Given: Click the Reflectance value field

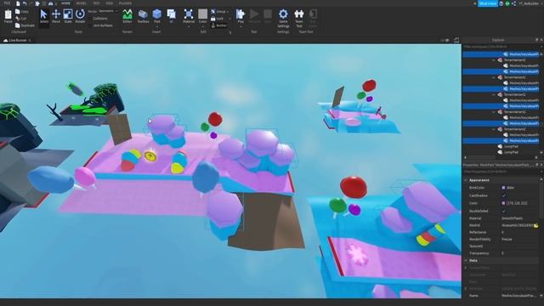Looking at the screenshot, I should click(520, 232).
